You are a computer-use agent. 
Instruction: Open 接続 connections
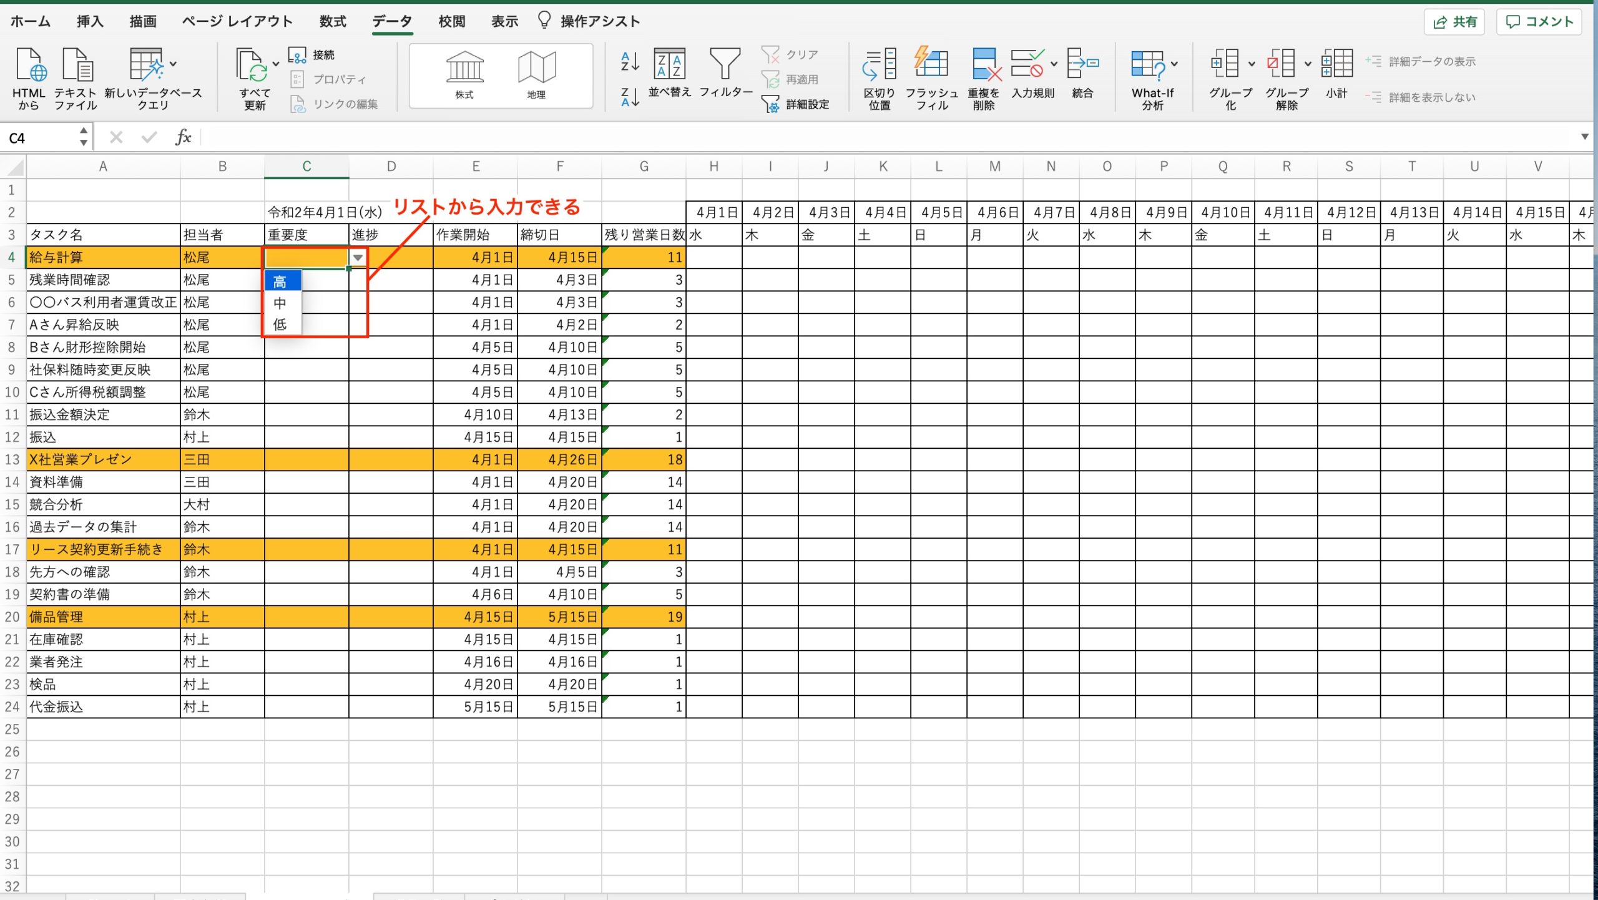(311, 55)
